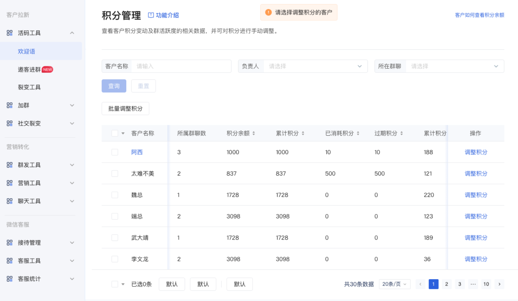Focus the 客户名称 input field

pyautogui.click(x=181, y=66)
